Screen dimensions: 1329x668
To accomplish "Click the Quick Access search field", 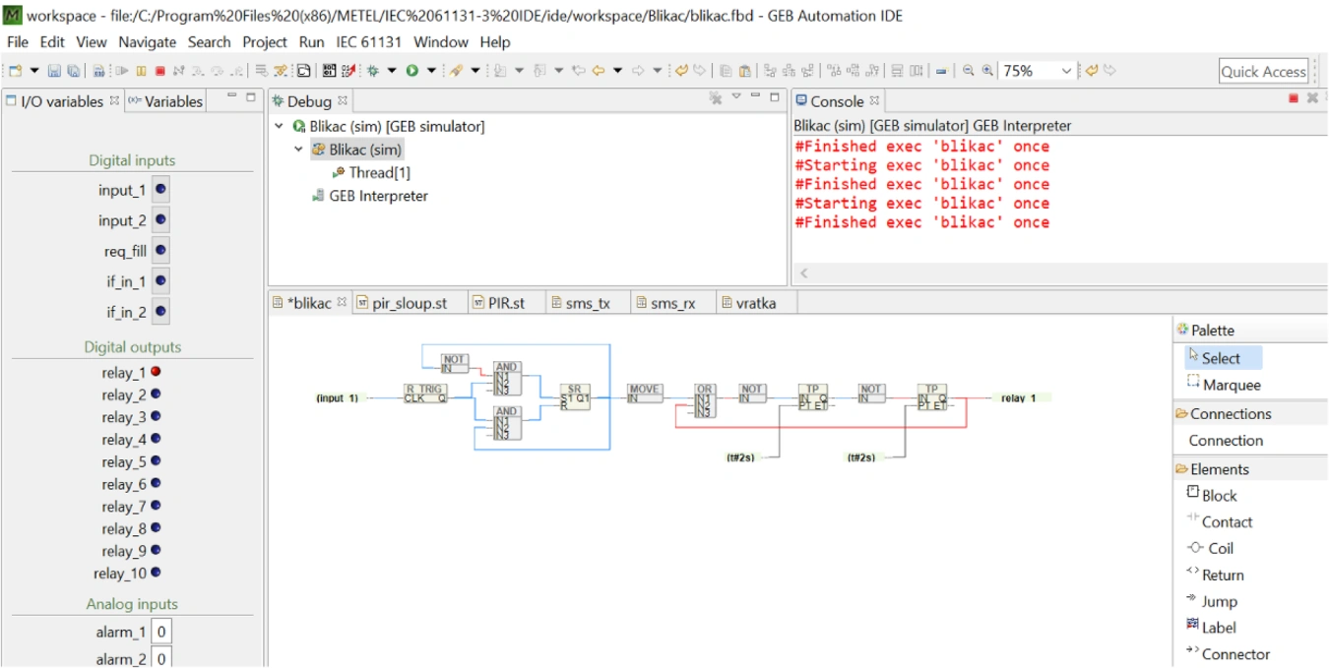I will click(x=1263, y=71).
